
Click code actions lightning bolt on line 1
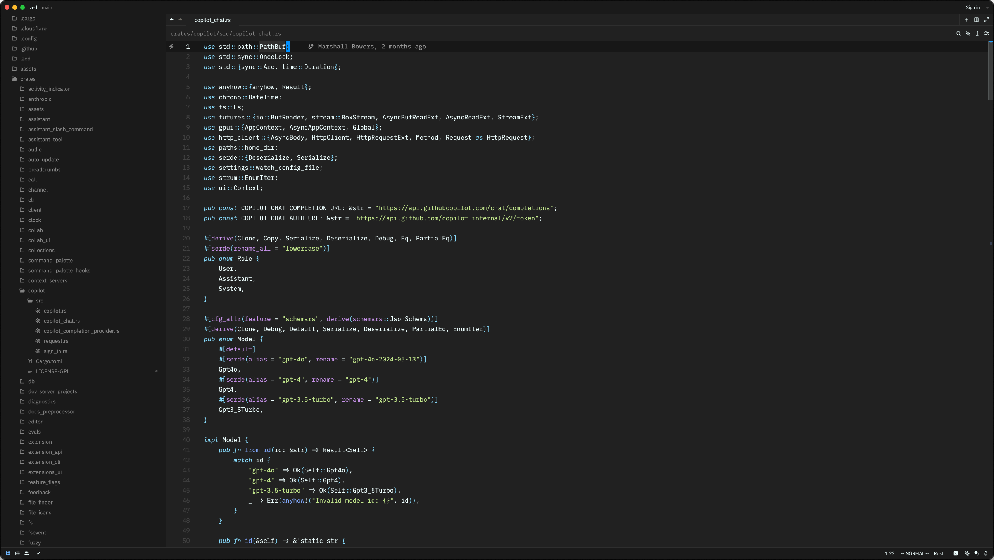[x=171, y=47]
